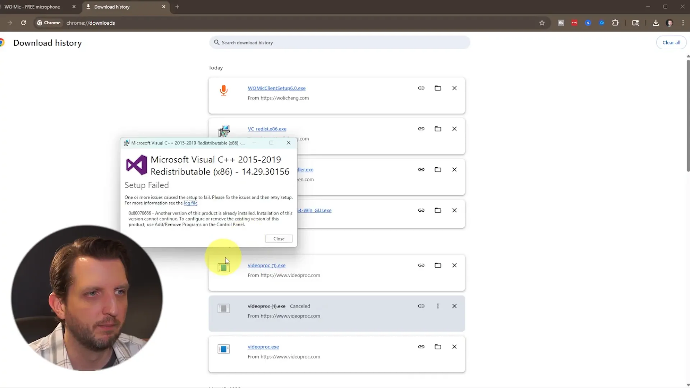Screen dimensions: 690x388
Task: Open videoproc.exe file link
Action: tap(263, 347)
